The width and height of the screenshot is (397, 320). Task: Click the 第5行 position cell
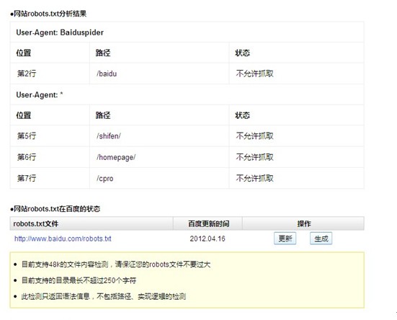[x=50, y=136]
